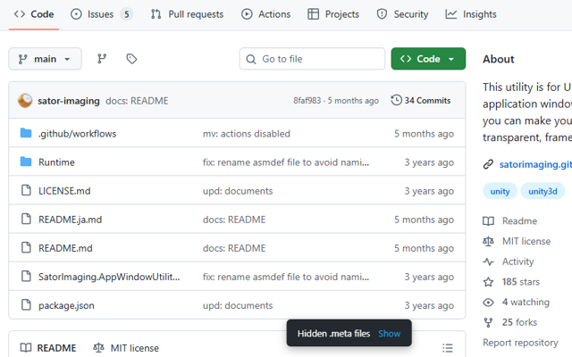Screen dimensions: 572x357
Task: Switch to the Issues tab
Action: (x=101, y=14)
